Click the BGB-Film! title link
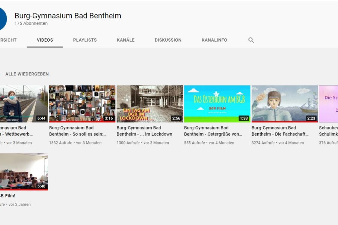The height and width of the screenshot is (225, 338). (x=8, y=196)
